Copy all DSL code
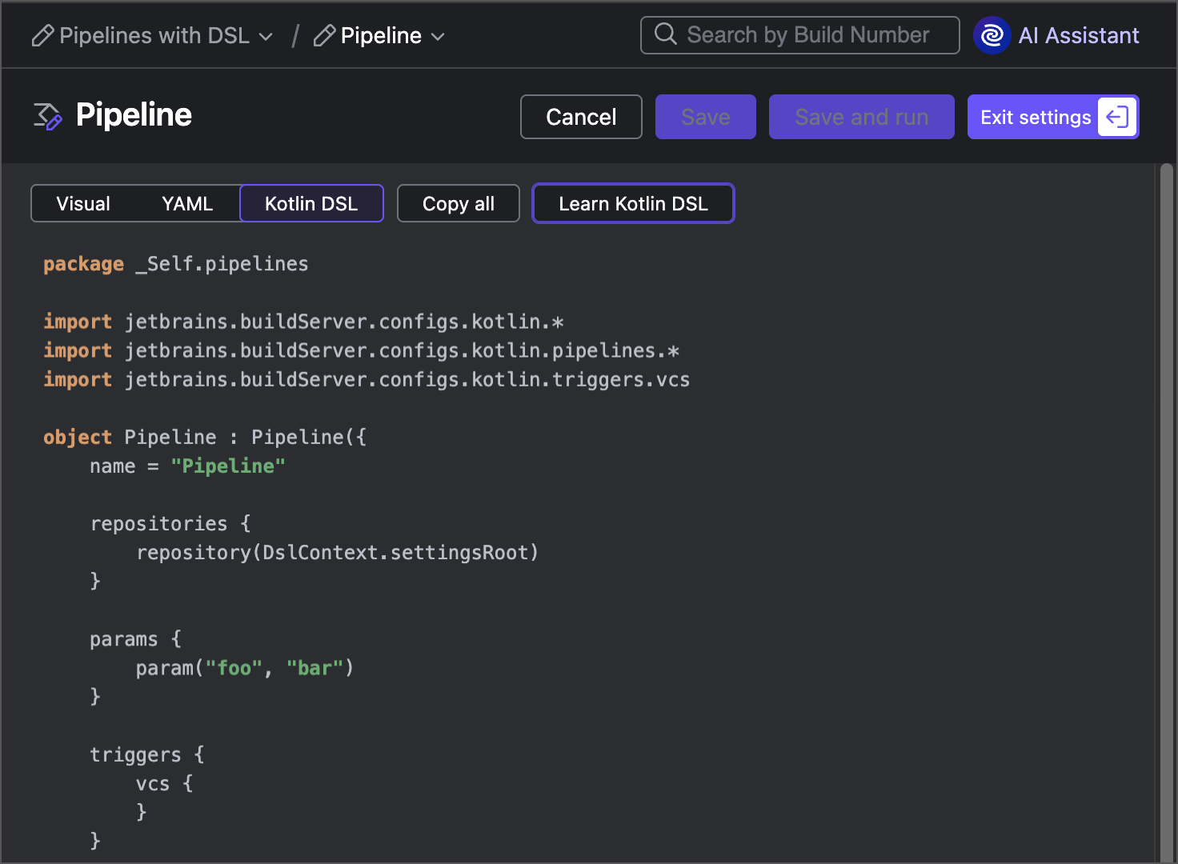Viewport: 1178px width, 864px height. coord(459,204)
